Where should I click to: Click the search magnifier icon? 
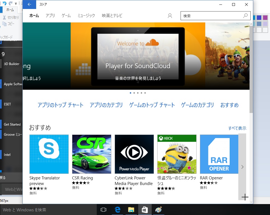tap(245, 16)
